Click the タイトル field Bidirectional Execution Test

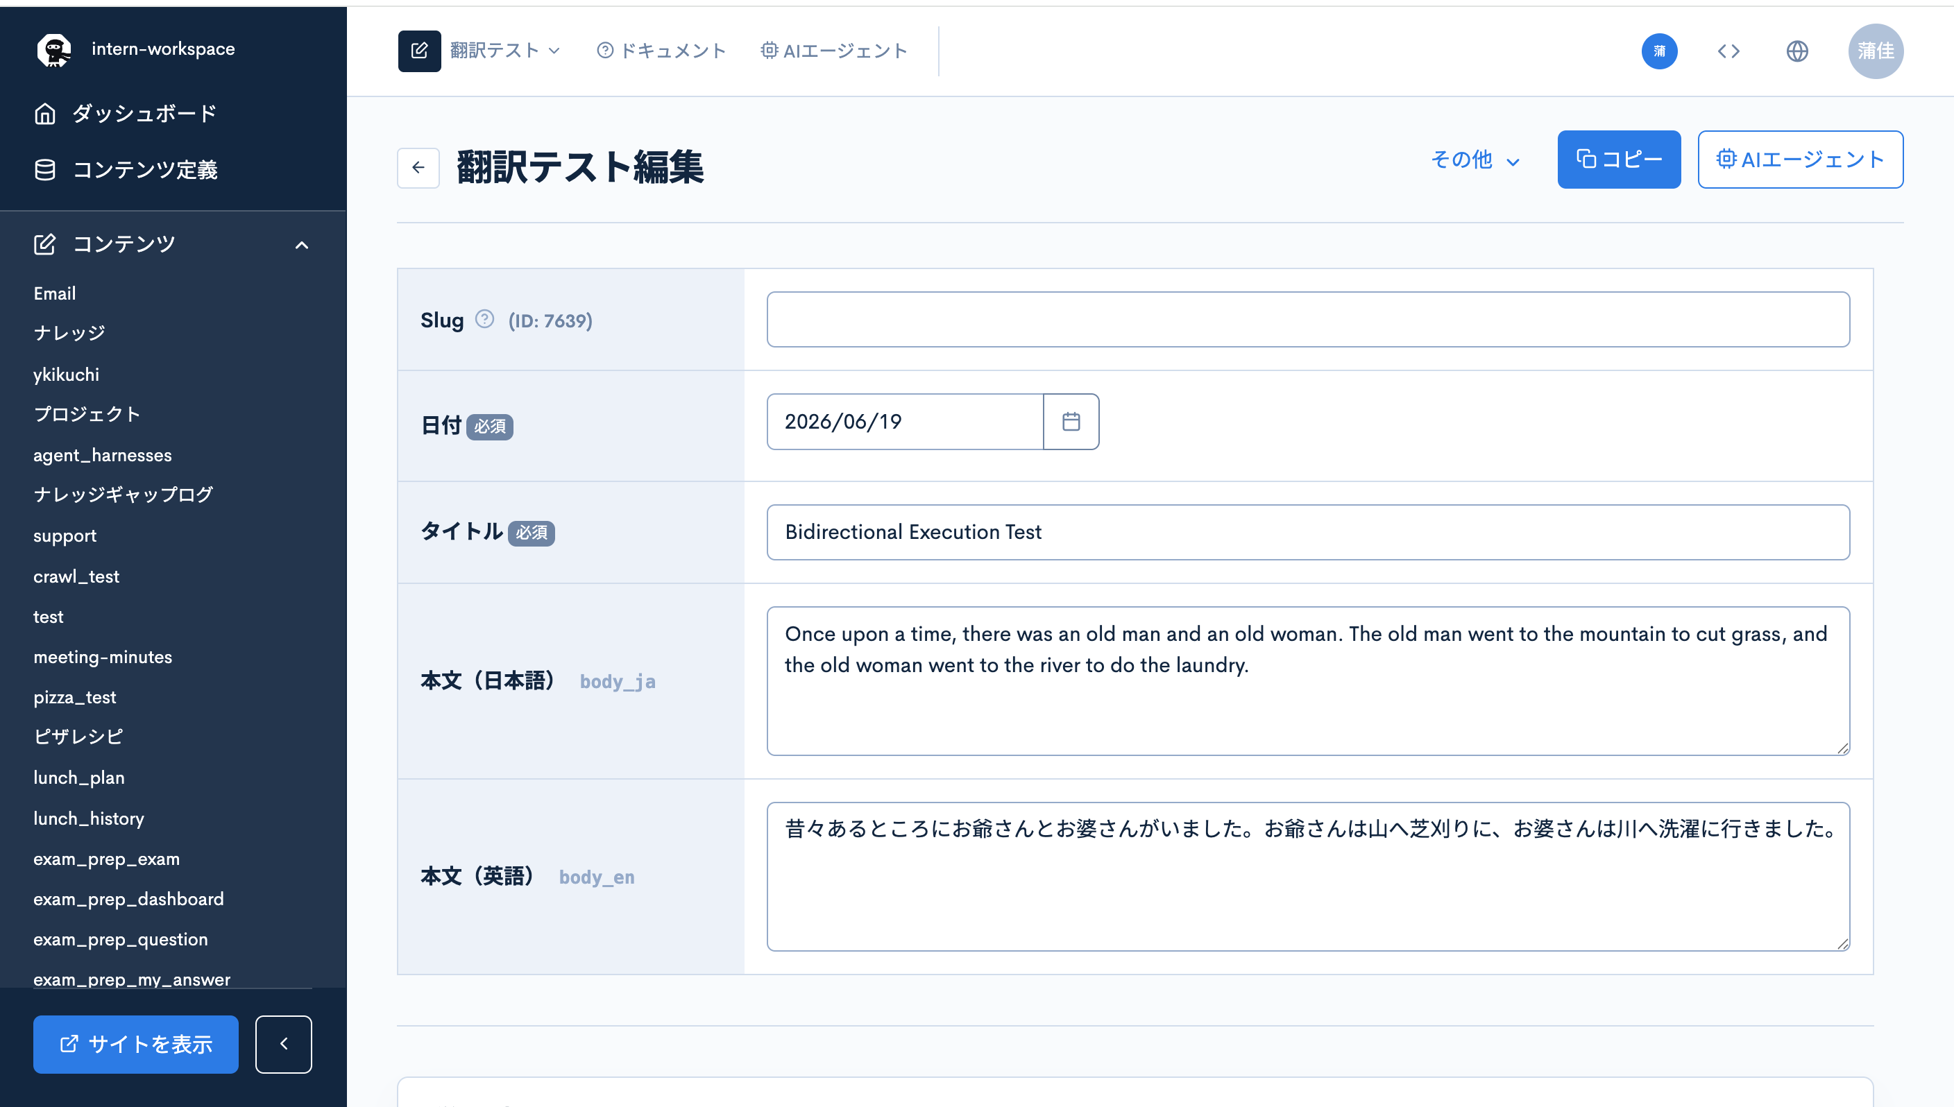tap(1307, 532)
